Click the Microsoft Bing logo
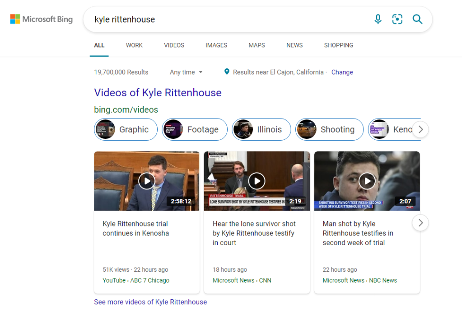Image resolution: width=462 pixels, height=316 pixels. pos(42,19)
